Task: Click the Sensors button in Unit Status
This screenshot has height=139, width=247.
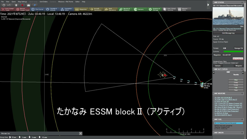Action: point(218,66)
